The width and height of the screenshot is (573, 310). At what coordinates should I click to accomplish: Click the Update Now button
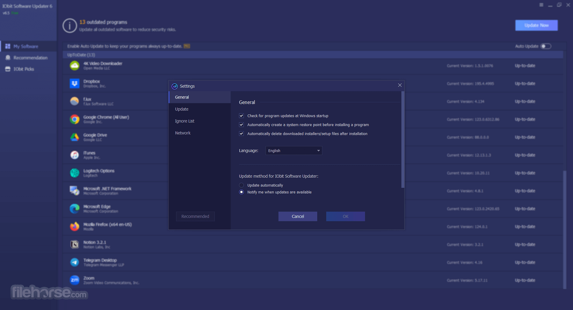(x=536, y=25)
